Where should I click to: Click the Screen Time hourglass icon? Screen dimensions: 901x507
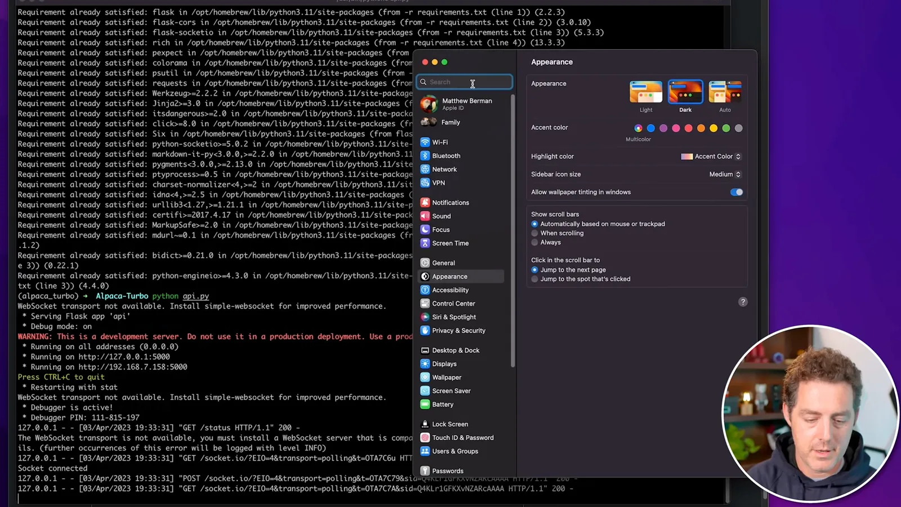425,243
